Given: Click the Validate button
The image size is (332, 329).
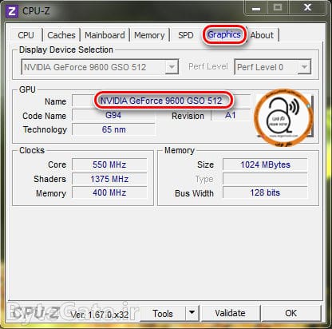Looking at the screenshot, I should coord(230,313).
